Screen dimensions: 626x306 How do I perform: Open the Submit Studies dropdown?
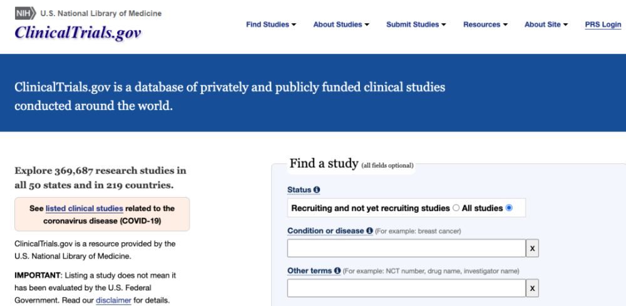[x=416, y=24]
